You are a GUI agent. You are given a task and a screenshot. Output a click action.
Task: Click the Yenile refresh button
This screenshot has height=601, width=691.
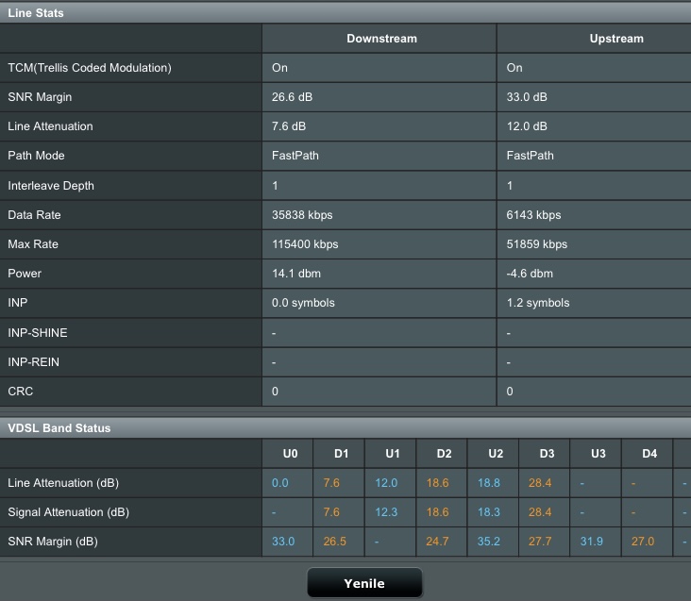tap(364, 583)
